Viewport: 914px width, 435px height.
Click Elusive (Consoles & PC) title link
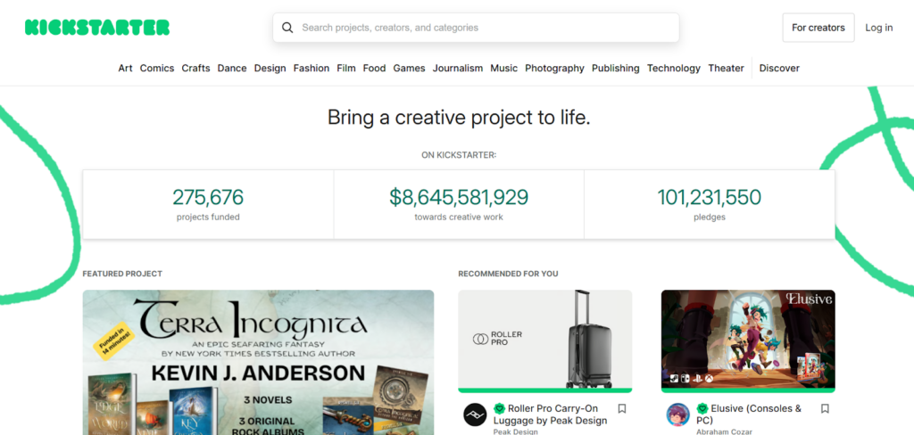point(749,414)
